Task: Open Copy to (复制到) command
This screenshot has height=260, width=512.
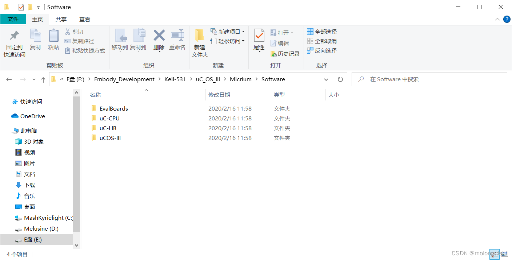Action: (138, 40)
